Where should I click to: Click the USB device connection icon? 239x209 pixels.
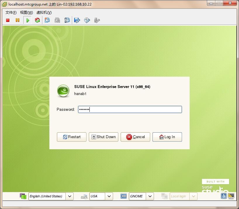point(97,20)
